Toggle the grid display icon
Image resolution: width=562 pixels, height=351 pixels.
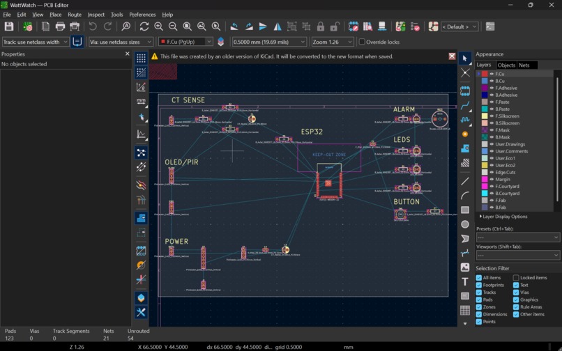(142, 58)
